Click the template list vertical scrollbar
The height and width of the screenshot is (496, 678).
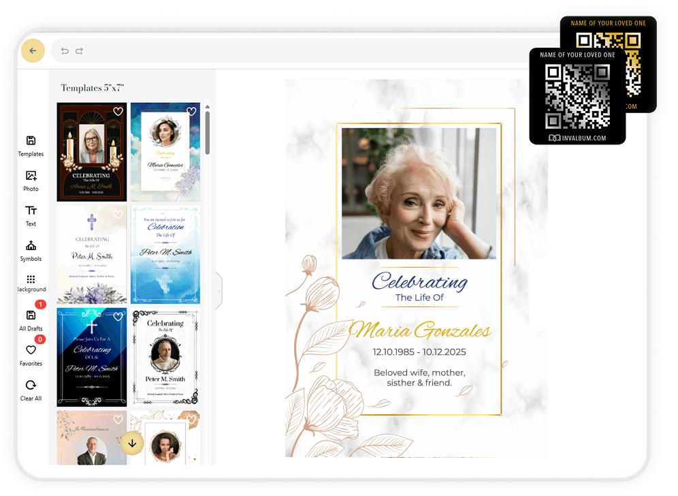[x=207, y=133]
